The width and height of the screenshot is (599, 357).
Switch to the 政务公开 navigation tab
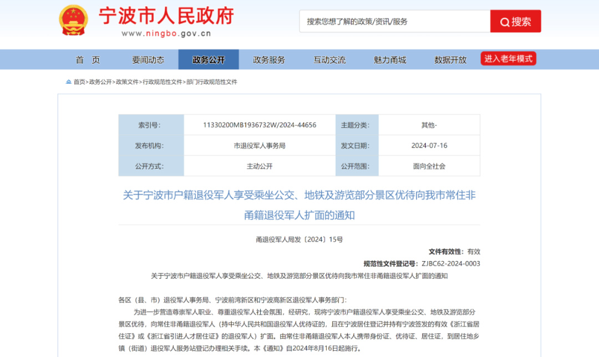pyautogui.click(x=210, y=59)
